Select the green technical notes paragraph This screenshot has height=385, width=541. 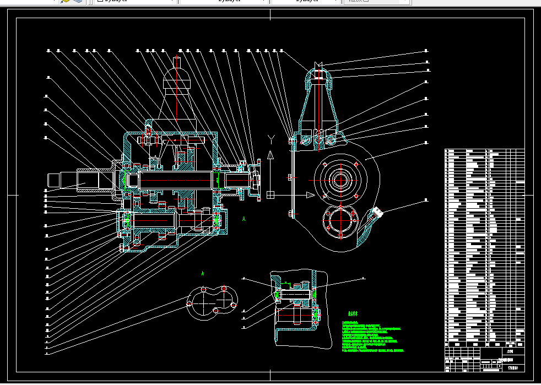(372, 337)
